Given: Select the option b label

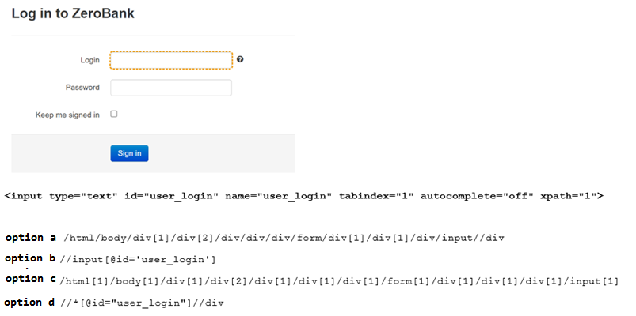Looking at the screenshot, I should (x=30, y=258).
